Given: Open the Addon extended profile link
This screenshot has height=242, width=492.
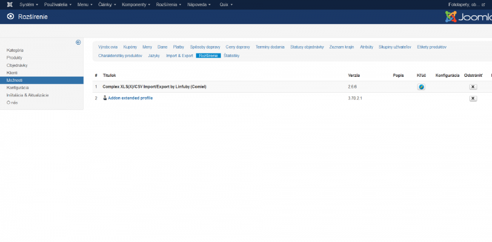Looking at the screenshot, I should coord(130,98).
